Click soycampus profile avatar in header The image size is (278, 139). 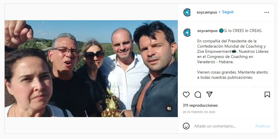[187, 12]
